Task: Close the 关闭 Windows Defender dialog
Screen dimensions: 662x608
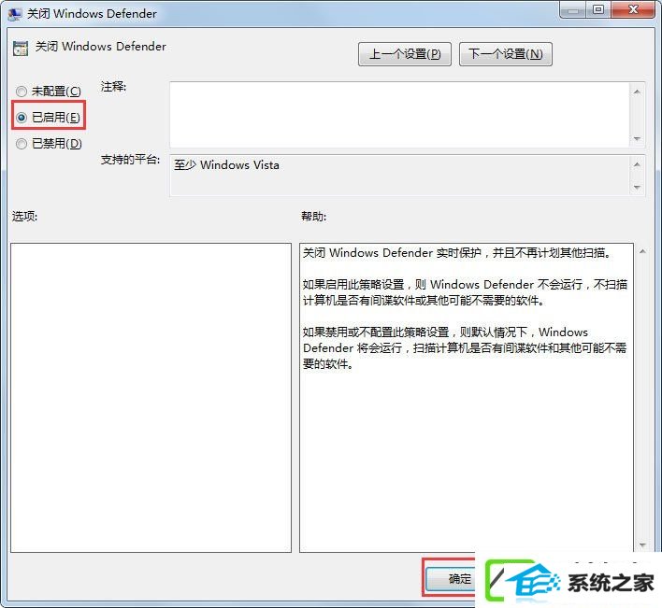Action: point(633,9)
